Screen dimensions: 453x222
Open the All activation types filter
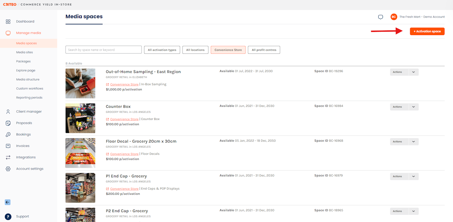point(162,50)
